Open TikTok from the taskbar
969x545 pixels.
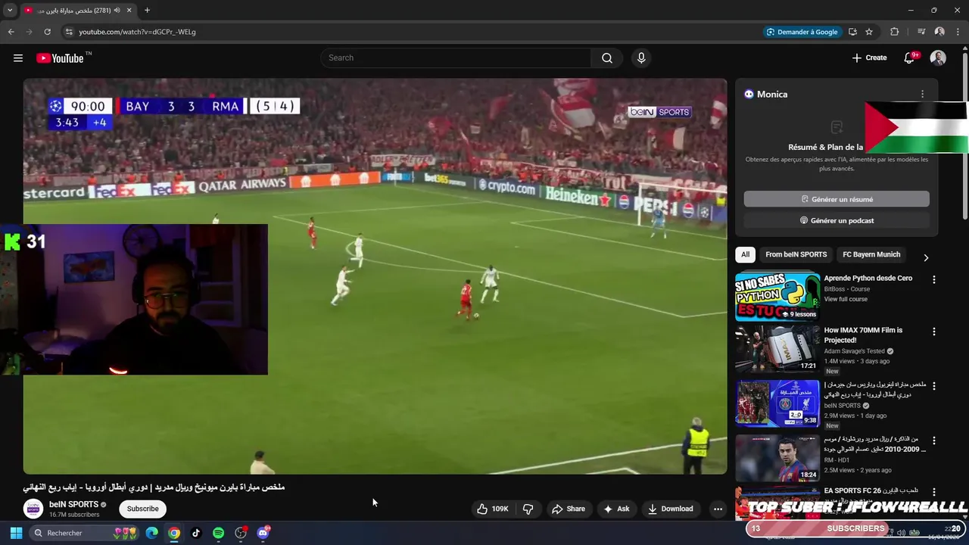point(196,533)
